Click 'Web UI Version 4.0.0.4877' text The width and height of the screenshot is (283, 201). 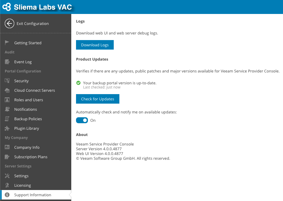[99, 153]
